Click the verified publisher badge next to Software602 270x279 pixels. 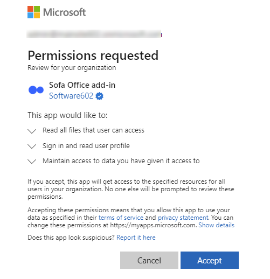(x=99, y=96)
